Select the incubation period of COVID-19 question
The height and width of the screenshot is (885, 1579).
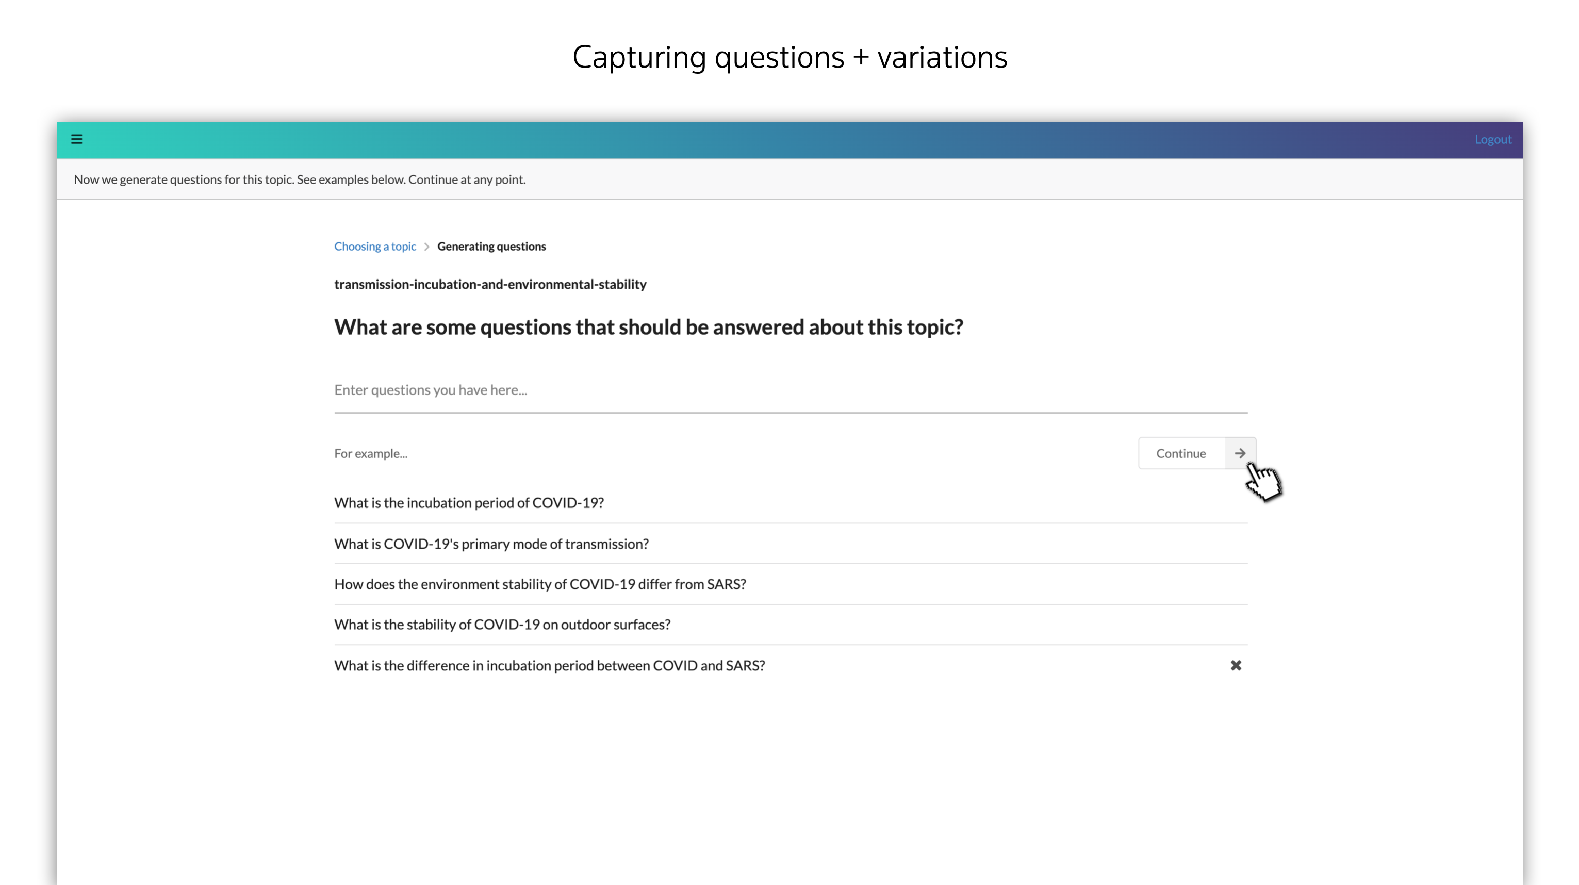point(469,502)
